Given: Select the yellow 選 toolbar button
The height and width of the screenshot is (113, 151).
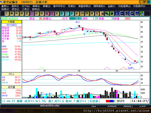Looking at the screenshot, I should pos(27,14).
